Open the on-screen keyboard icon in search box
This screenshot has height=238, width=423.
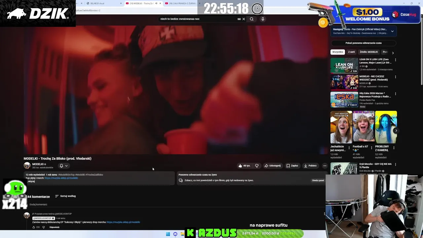click(239, 19)
